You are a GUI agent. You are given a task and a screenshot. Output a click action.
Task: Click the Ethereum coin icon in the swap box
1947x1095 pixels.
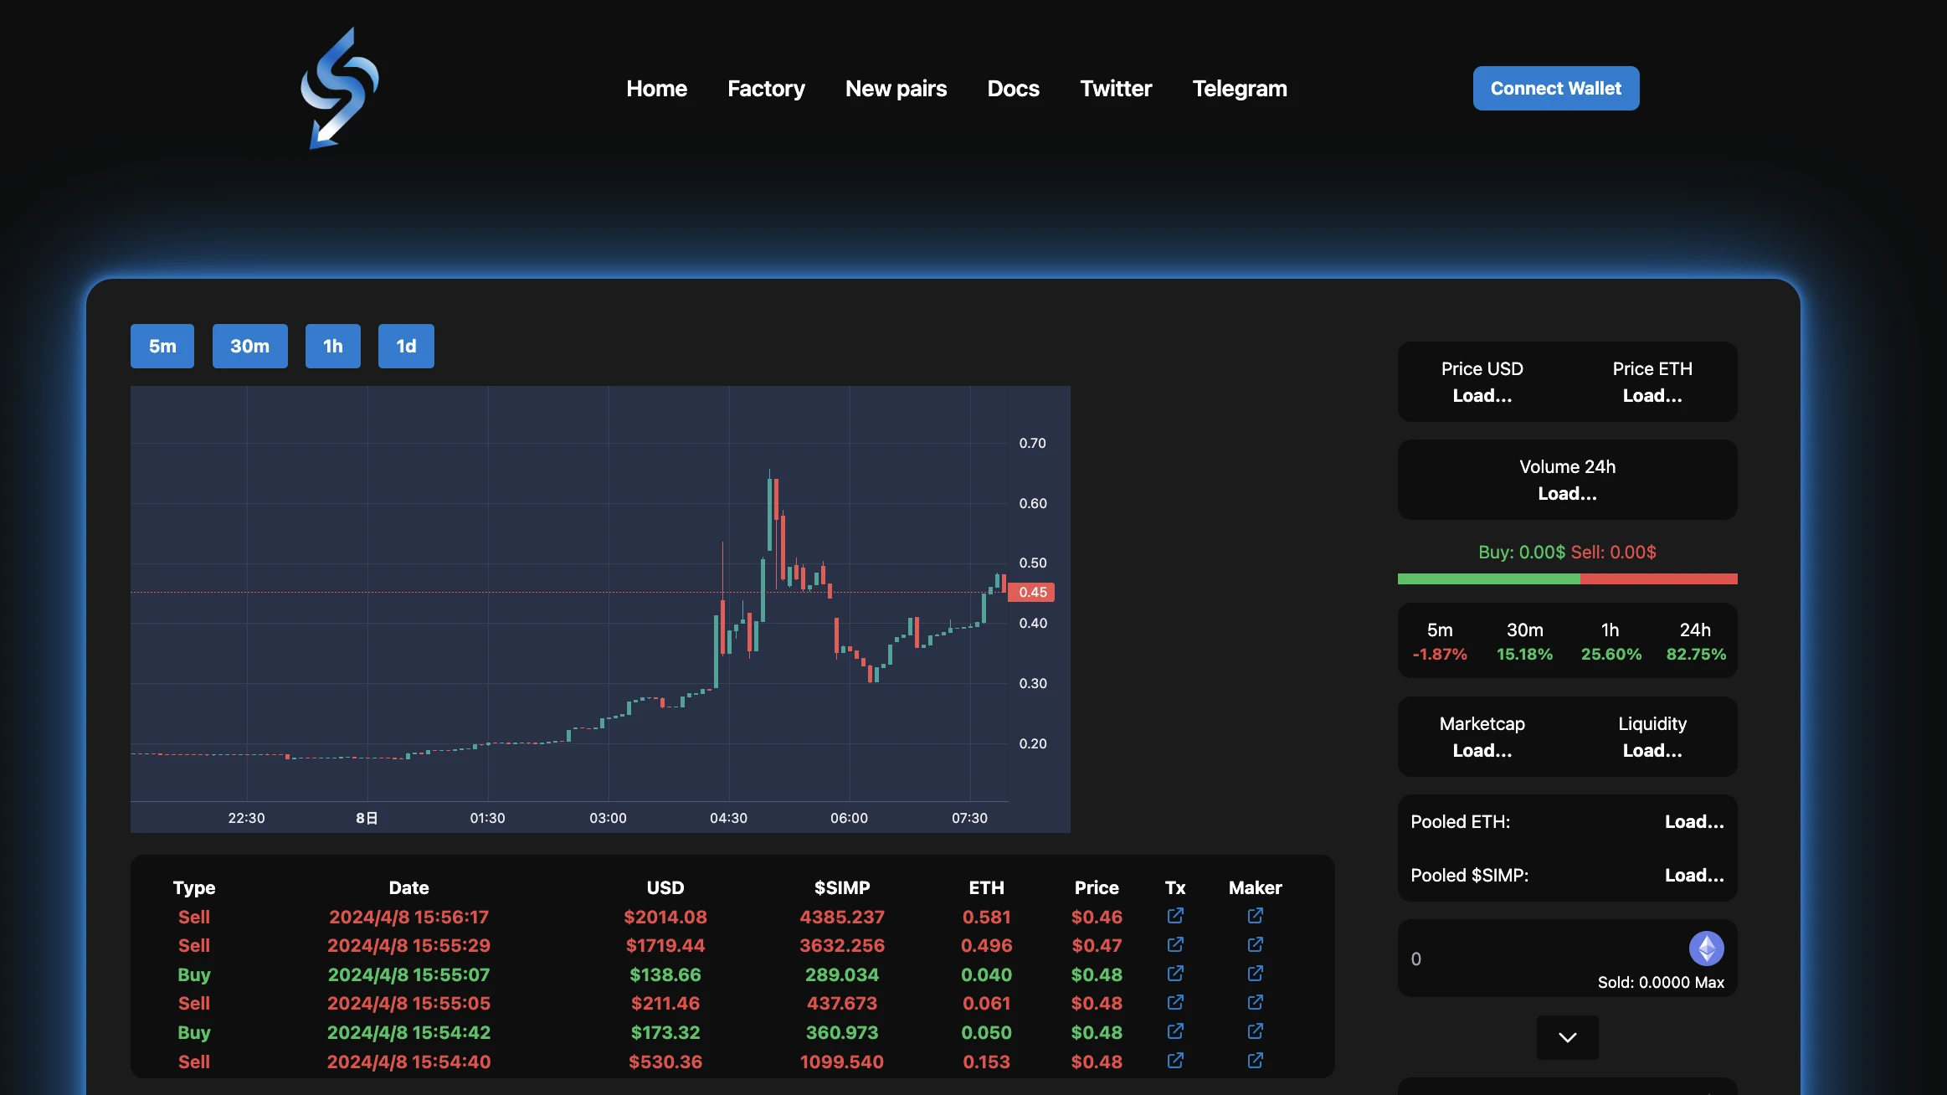tap(1706, 948)
